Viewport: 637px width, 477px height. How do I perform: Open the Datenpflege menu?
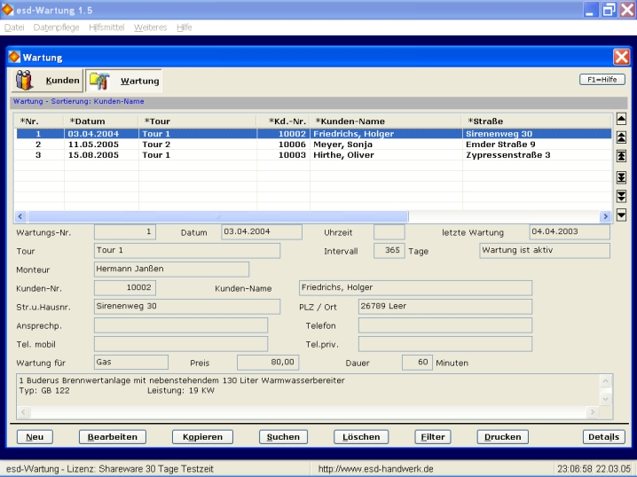pos(55,27)
